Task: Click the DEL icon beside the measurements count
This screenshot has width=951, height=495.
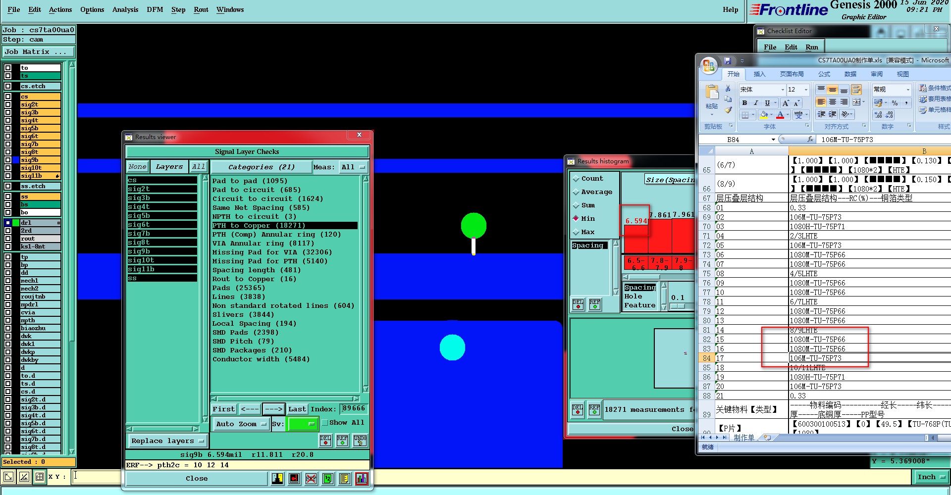Action: point(578,409)
